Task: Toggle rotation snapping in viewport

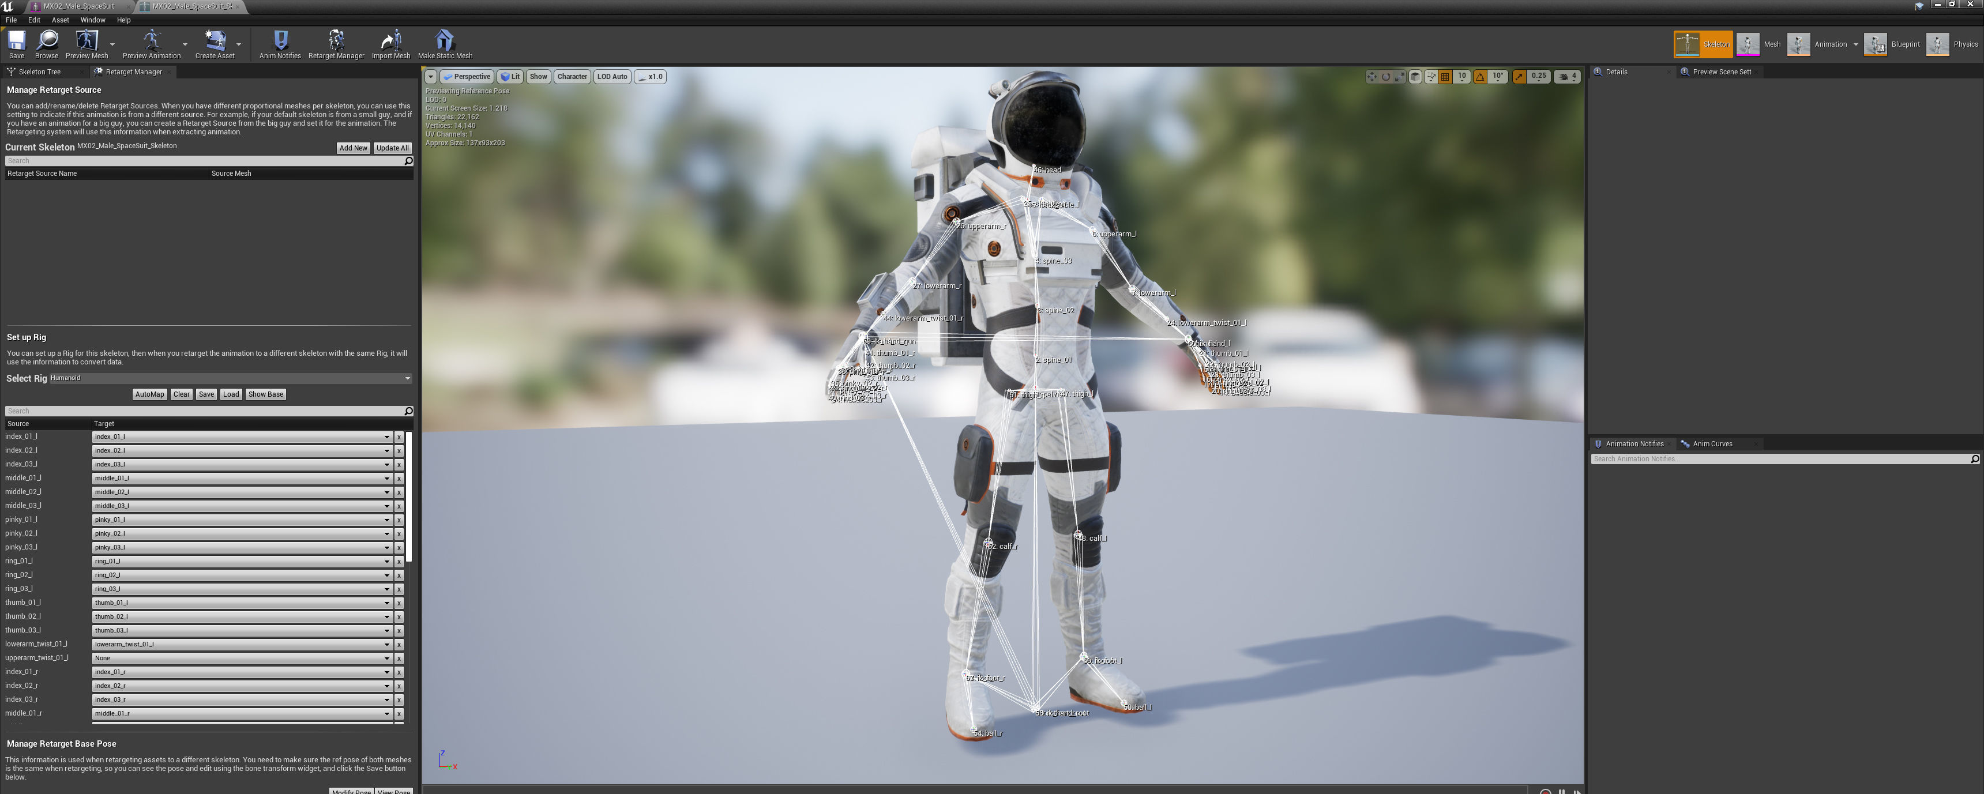Action: 1479,76
